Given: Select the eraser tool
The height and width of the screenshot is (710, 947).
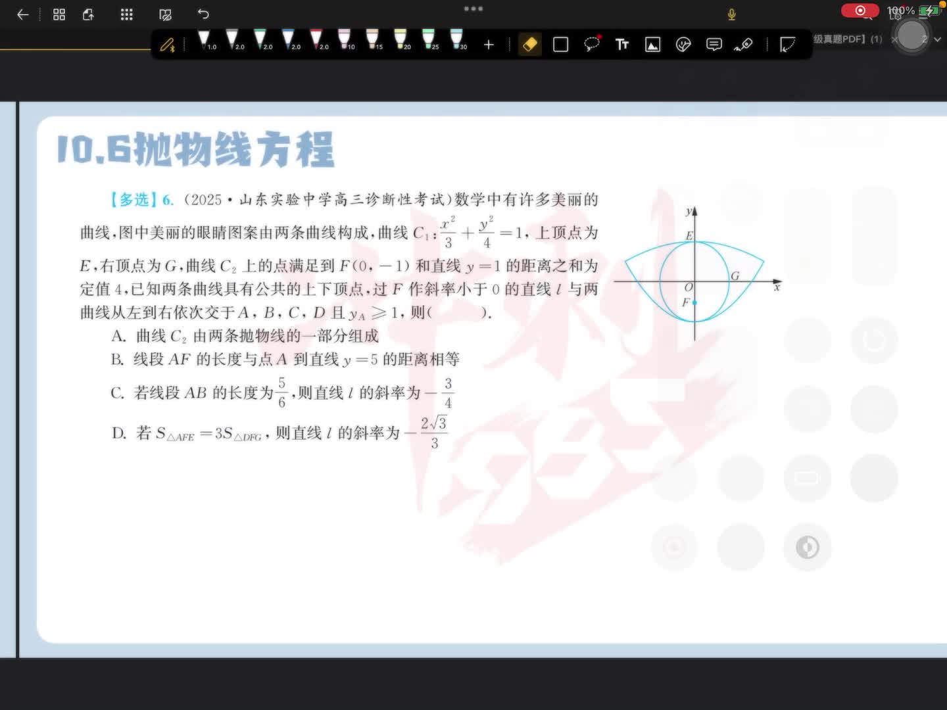Looking at the screenshot, I should point(529,44).
